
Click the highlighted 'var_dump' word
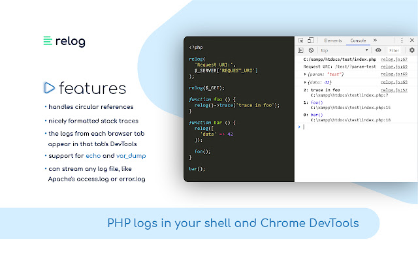coord(131,156)
